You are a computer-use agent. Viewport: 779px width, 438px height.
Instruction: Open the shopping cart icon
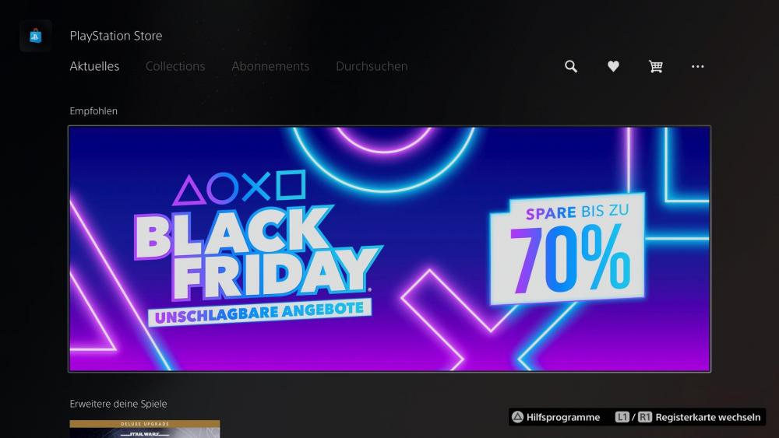point(655,66)
